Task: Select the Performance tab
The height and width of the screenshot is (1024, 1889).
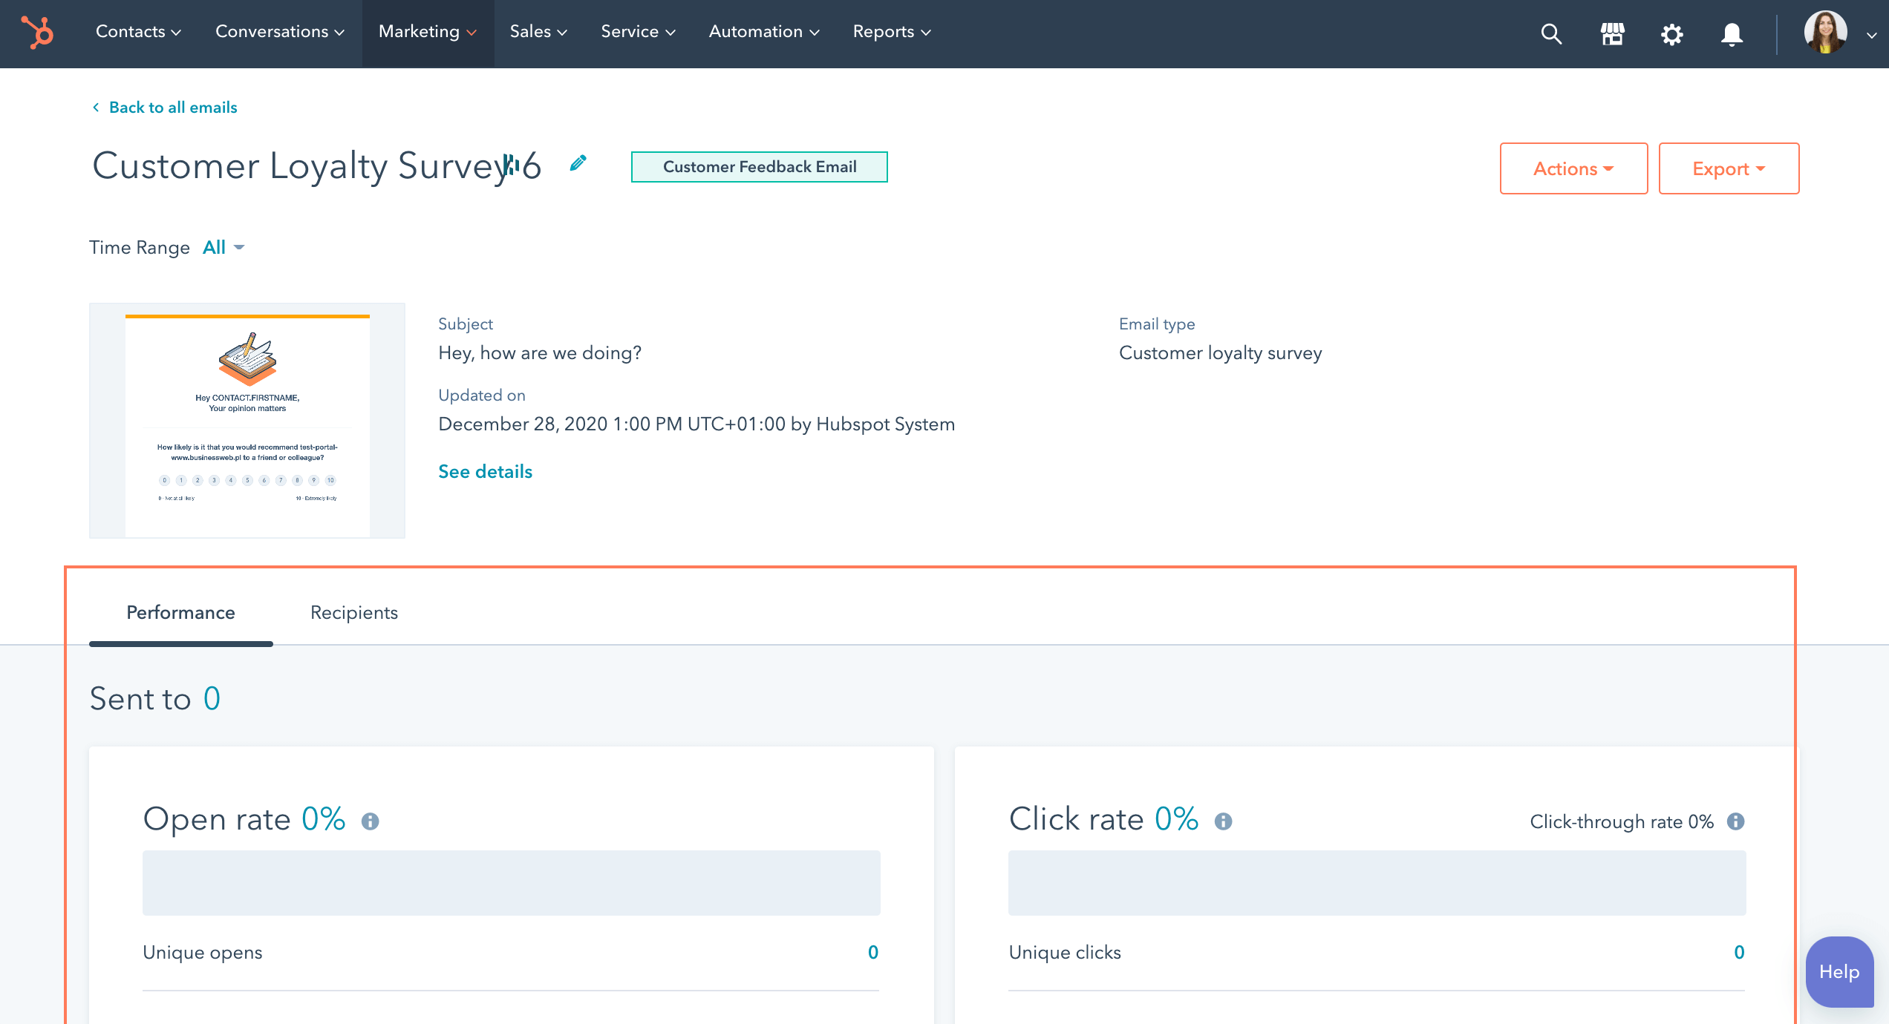Action: tap(180, 613)
